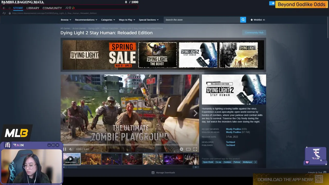Open Dying Light 2 Stay Human banner tile

[198, 55]
